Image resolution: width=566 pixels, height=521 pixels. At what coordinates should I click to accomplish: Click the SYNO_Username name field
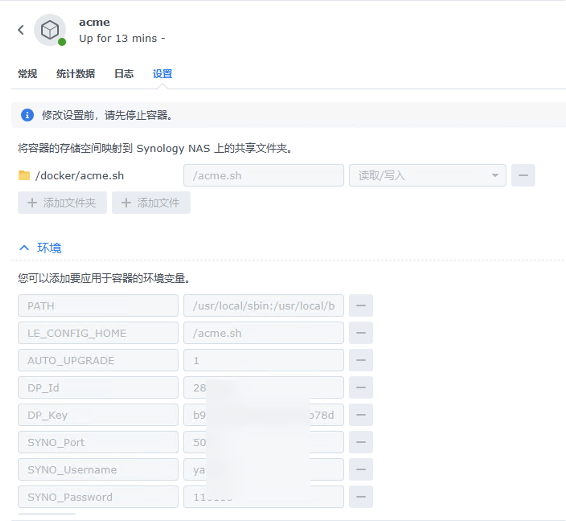point(98,470)
